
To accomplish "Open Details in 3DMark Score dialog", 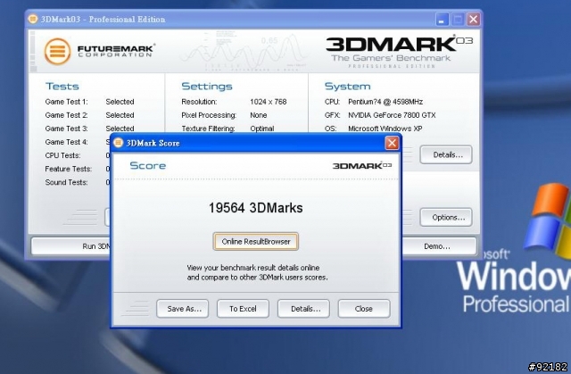I will (303, 309).
